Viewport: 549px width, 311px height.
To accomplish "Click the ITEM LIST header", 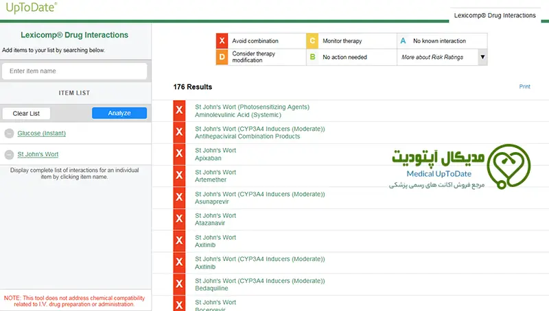I will pos(74,93).
